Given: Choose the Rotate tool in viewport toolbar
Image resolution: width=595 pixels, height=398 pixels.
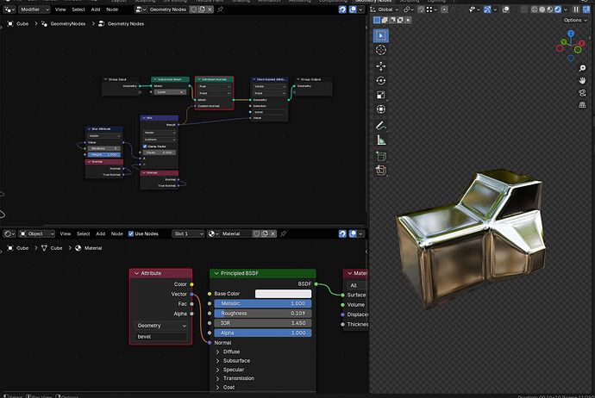Looking at the screenshot, I should point(380,80).
